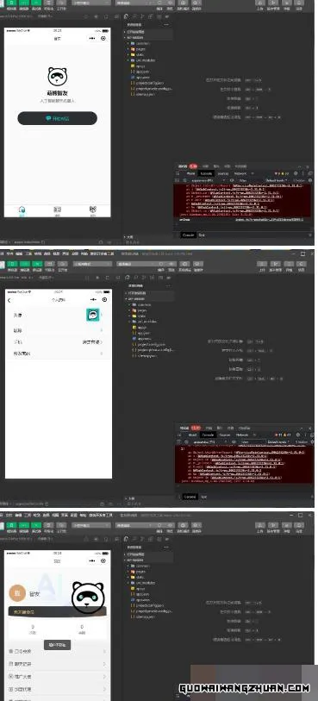Viewport: 318px width, 701px height.
Task: Open project.config.json in top screenshot file tree
Action: click(149, 83)
